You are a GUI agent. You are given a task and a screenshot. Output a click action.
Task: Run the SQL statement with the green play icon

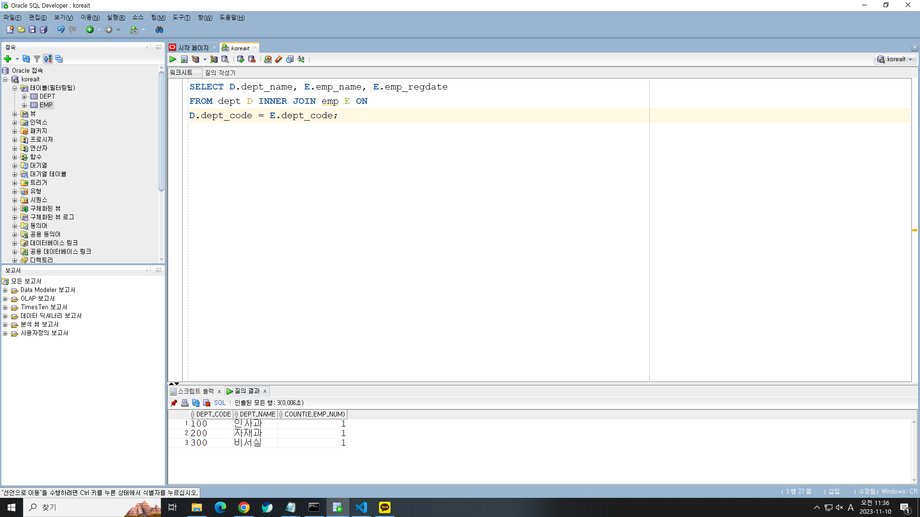173,59
